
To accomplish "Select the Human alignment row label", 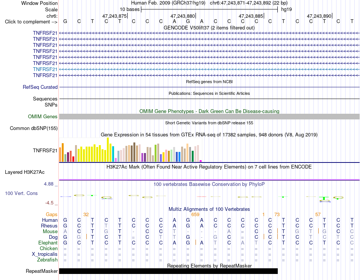I will pyautogui.click(x=50, y=220).
